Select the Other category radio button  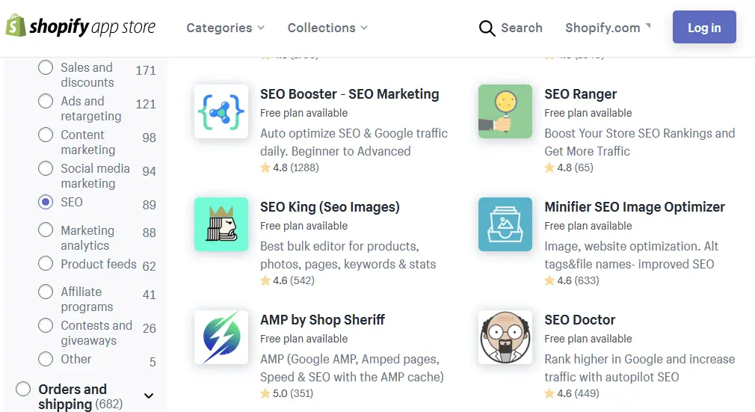click(x=46, y=359)
